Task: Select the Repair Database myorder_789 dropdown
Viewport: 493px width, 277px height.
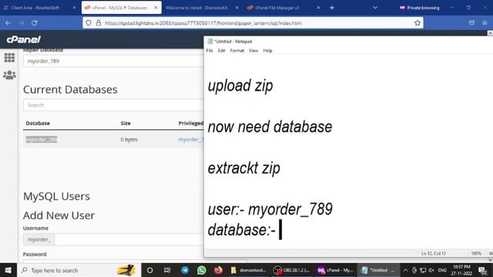Action: tap(113, 61)
